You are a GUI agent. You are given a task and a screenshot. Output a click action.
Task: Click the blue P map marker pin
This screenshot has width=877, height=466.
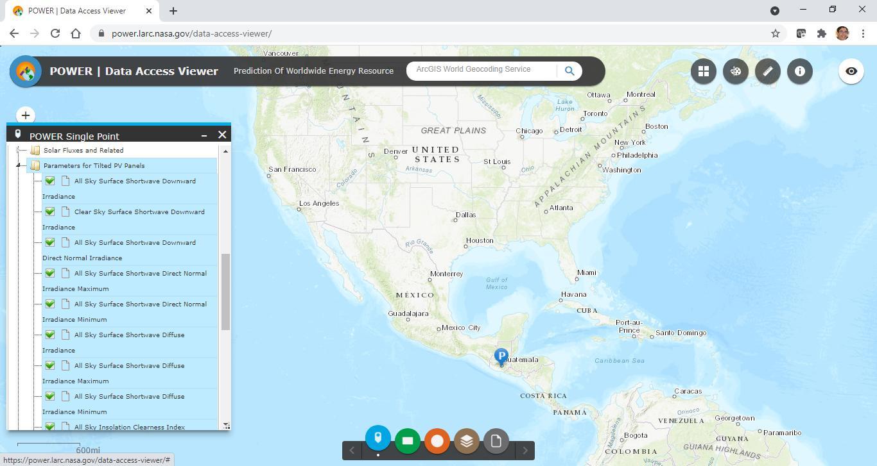coord(501,356)
